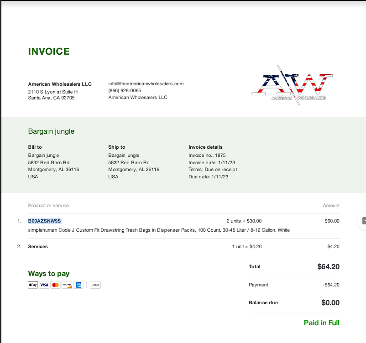Click the $0.00 balance due amount
Viewport: 366px width, 343px height.
[330, 302]
